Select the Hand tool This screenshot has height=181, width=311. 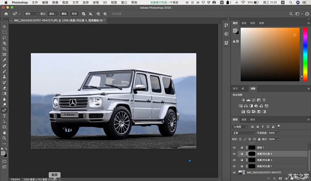(x=4, y=132)
